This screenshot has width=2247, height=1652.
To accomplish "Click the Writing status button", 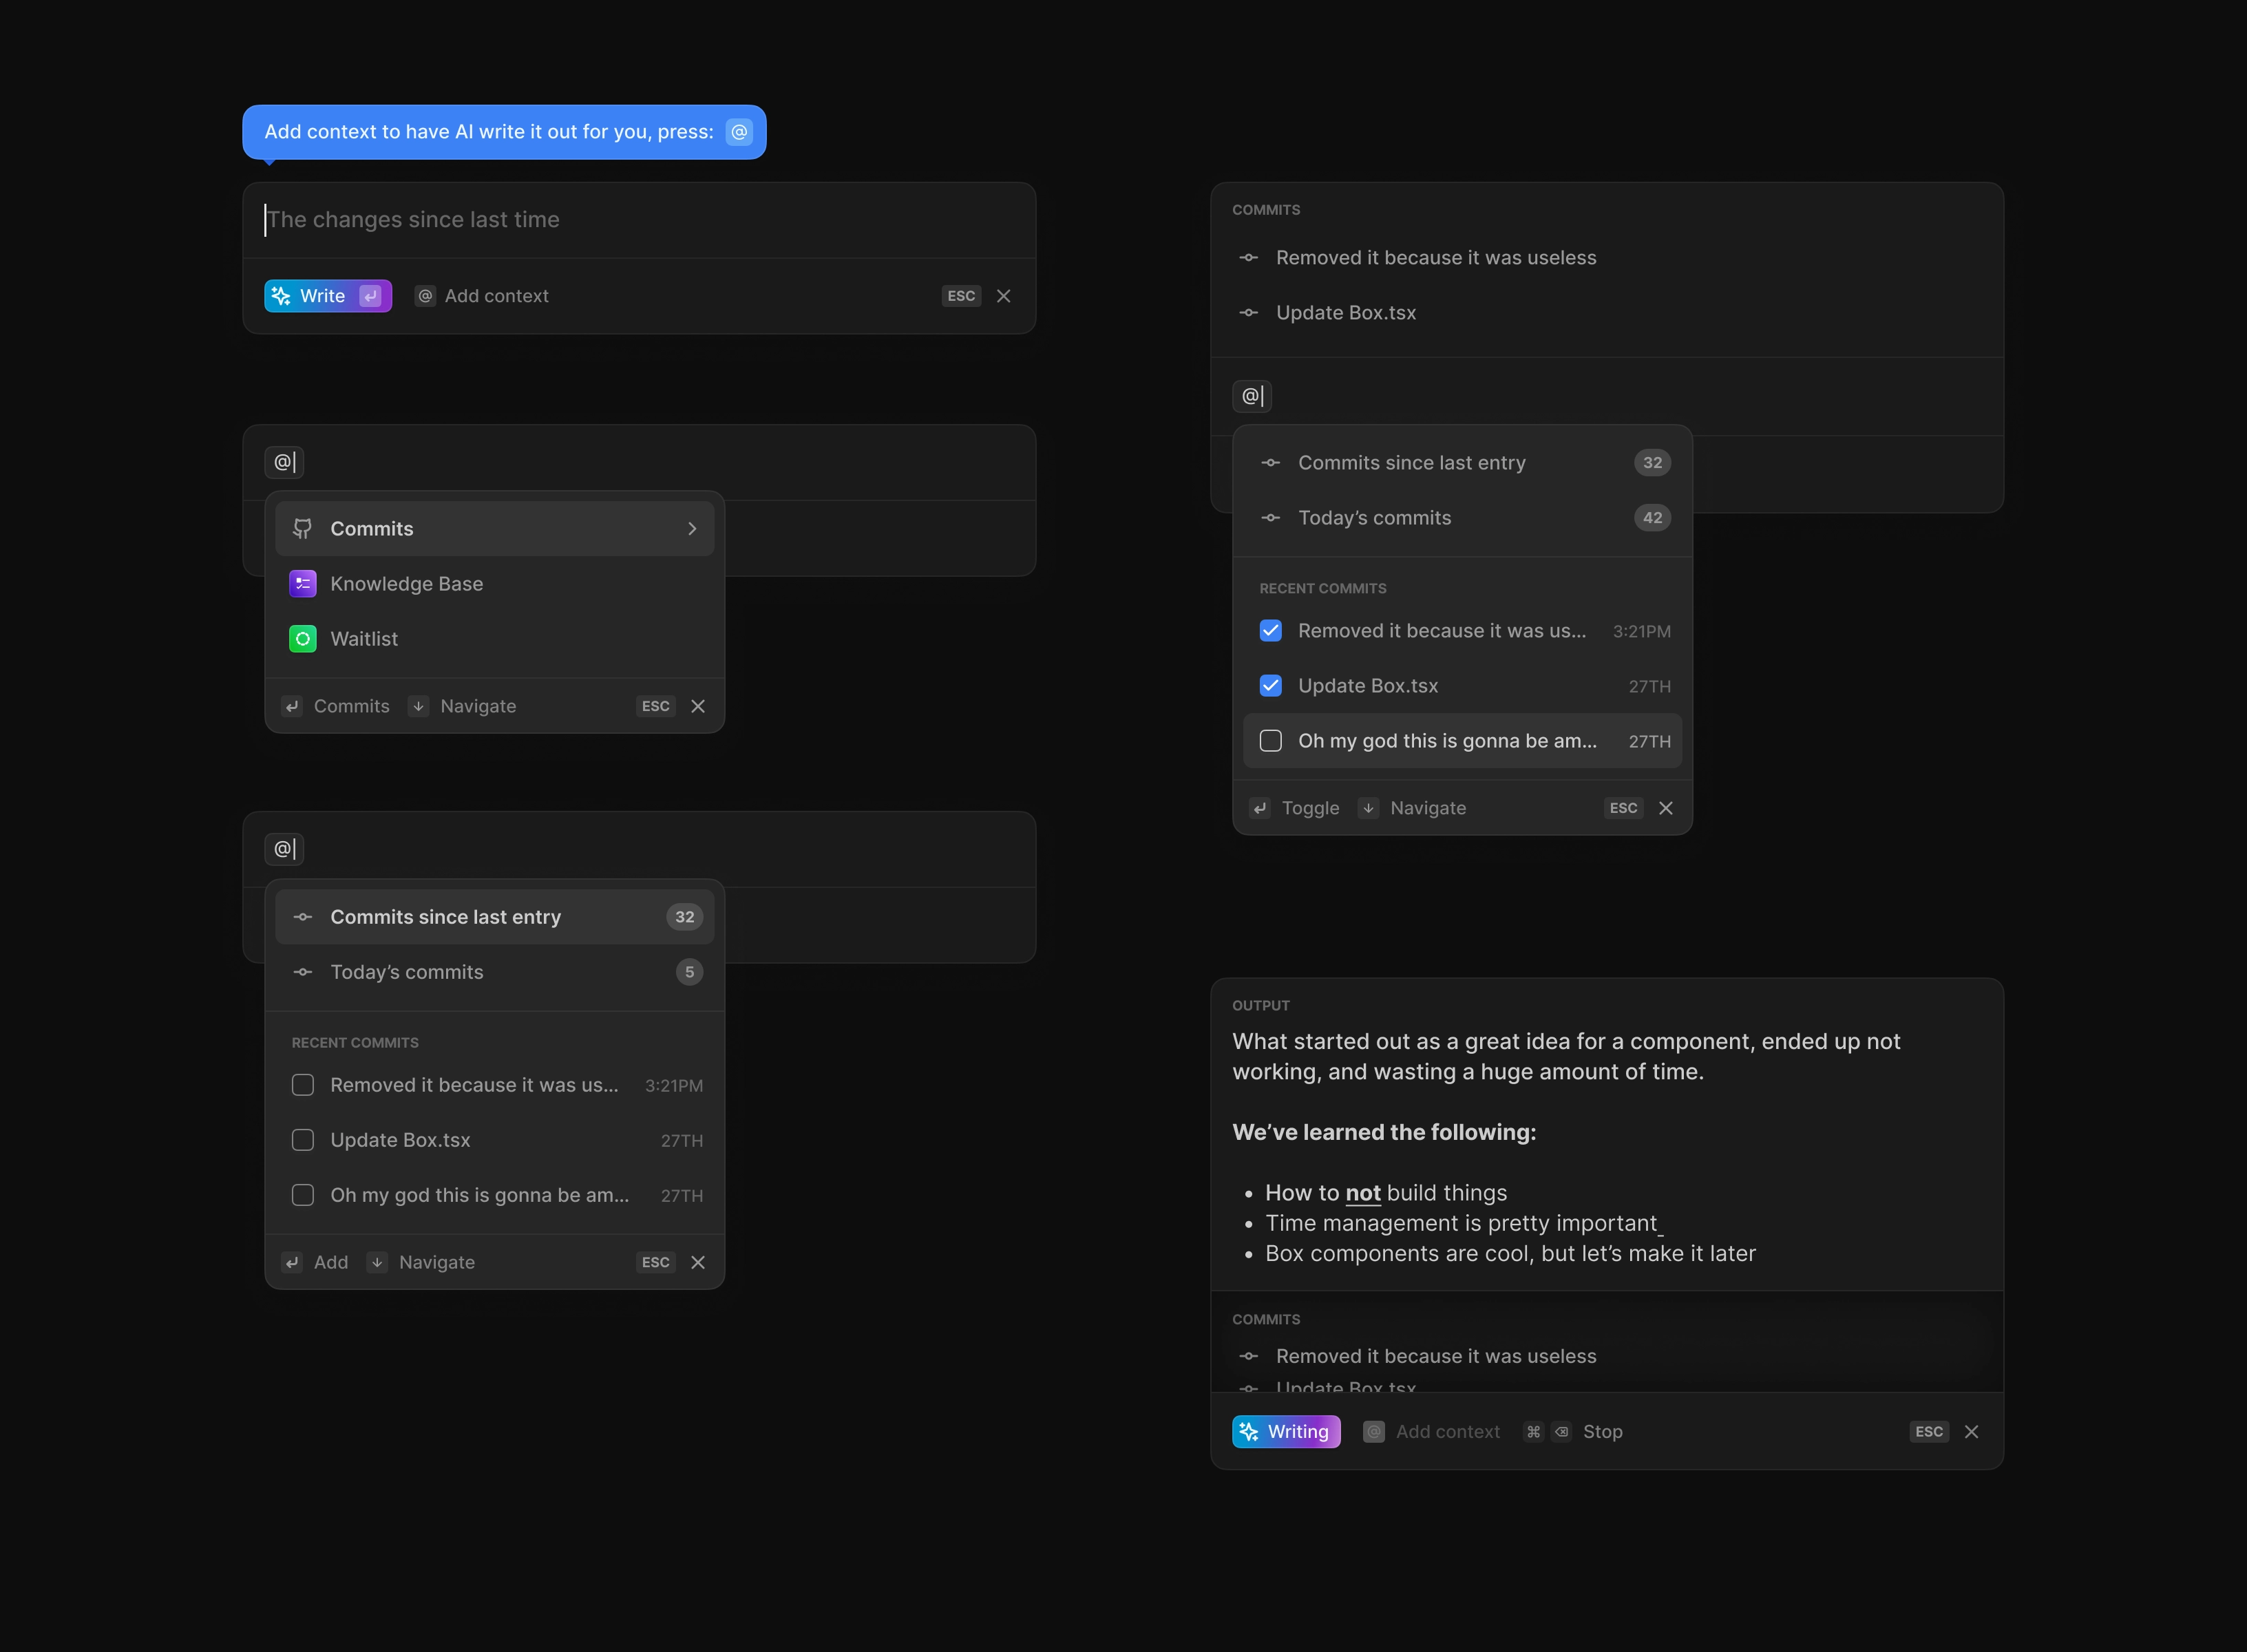I will coord(1286,1432).
